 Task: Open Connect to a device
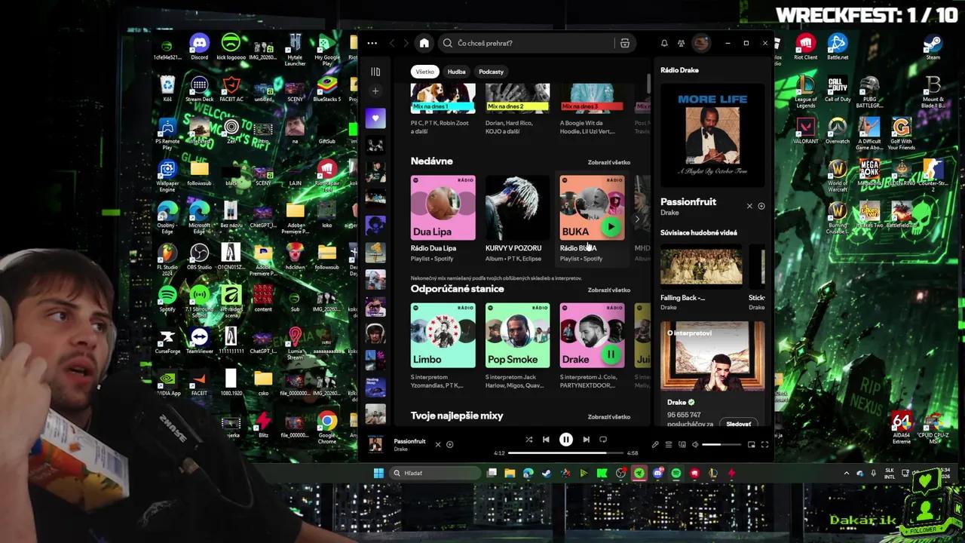click(x=681, y=445)
